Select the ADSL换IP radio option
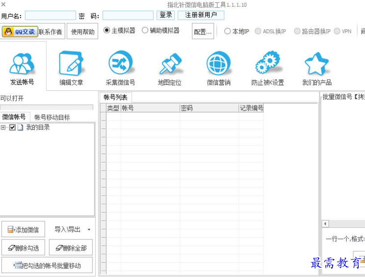The height and width of the screenshot is (277, 365). (258, 31)
